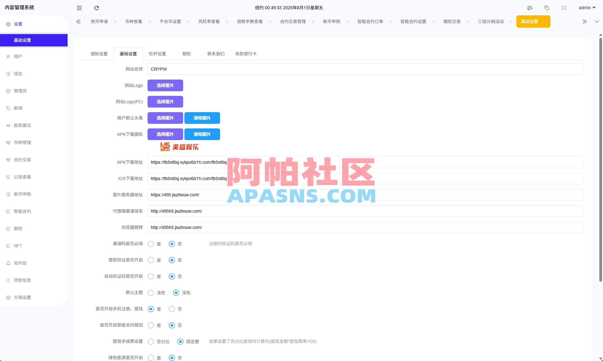Click 选择图片 for 网站Logo

[165, 85]
